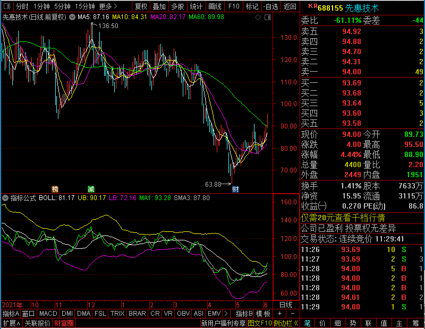Click the 势 icon in bottom-right toolbar
425x329 pixels.
(x=353, y=323)
